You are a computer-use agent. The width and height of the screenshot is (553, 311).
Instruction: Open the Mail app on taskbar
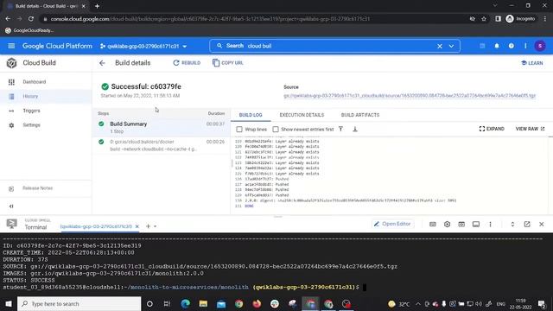tap(221, 303)
